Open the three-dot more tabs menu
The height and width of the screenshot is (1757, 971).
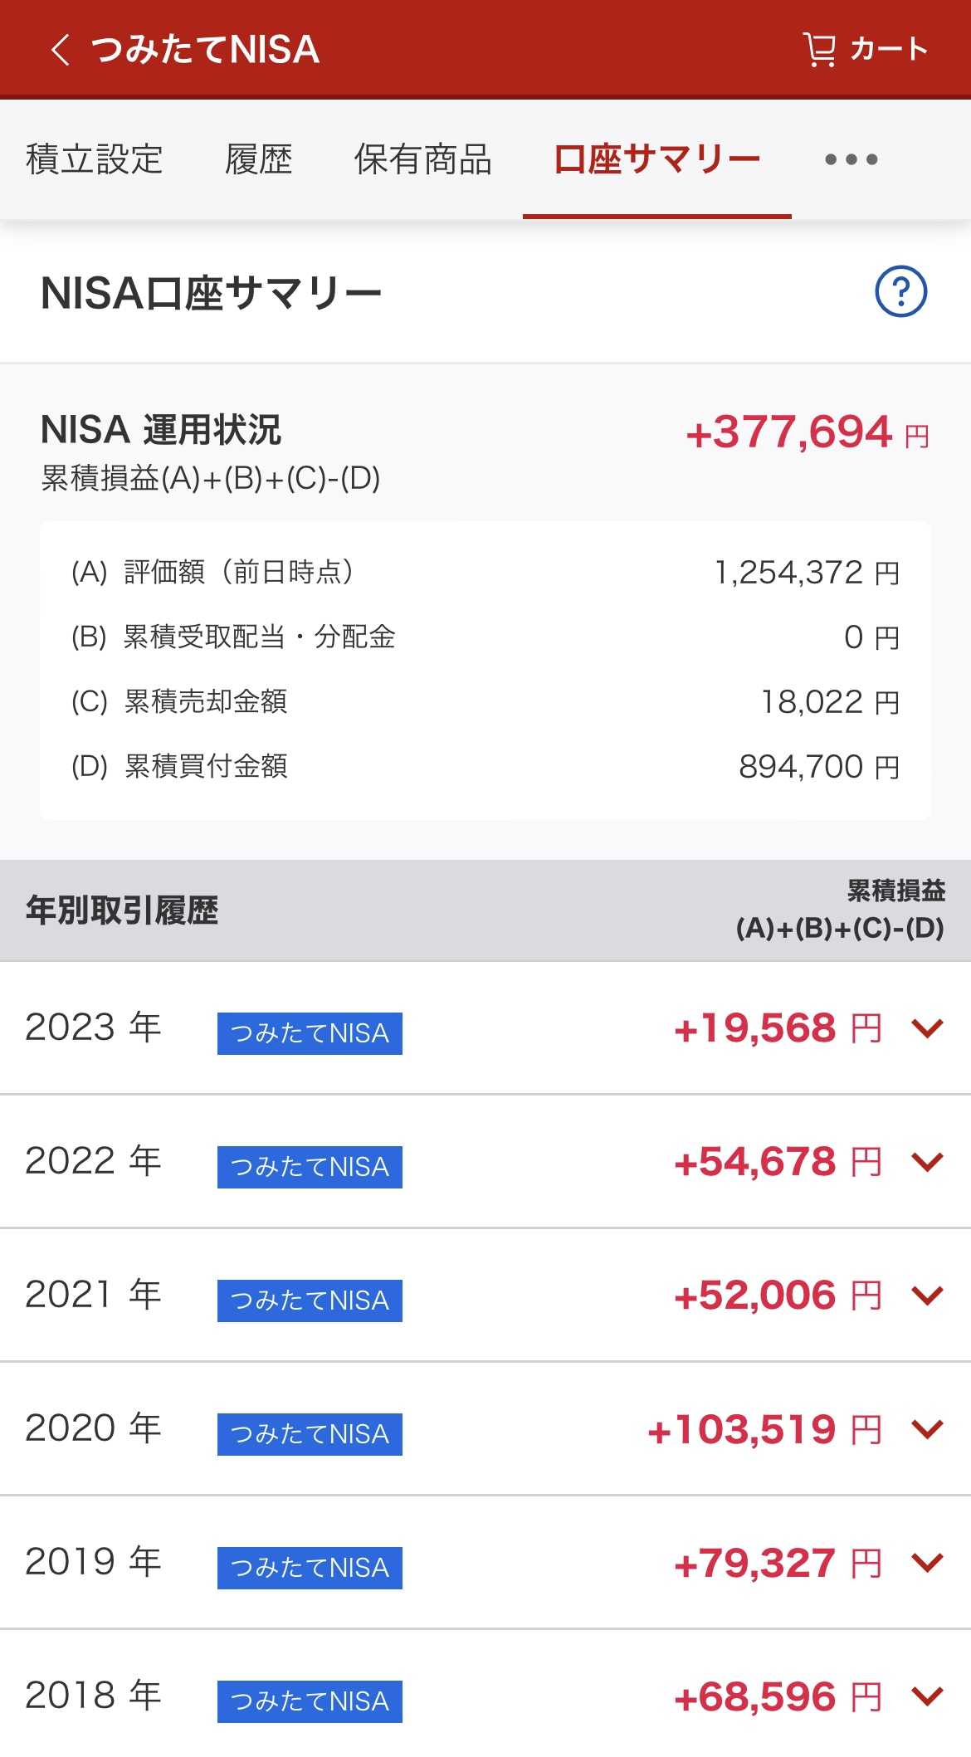tap(851, 159)
